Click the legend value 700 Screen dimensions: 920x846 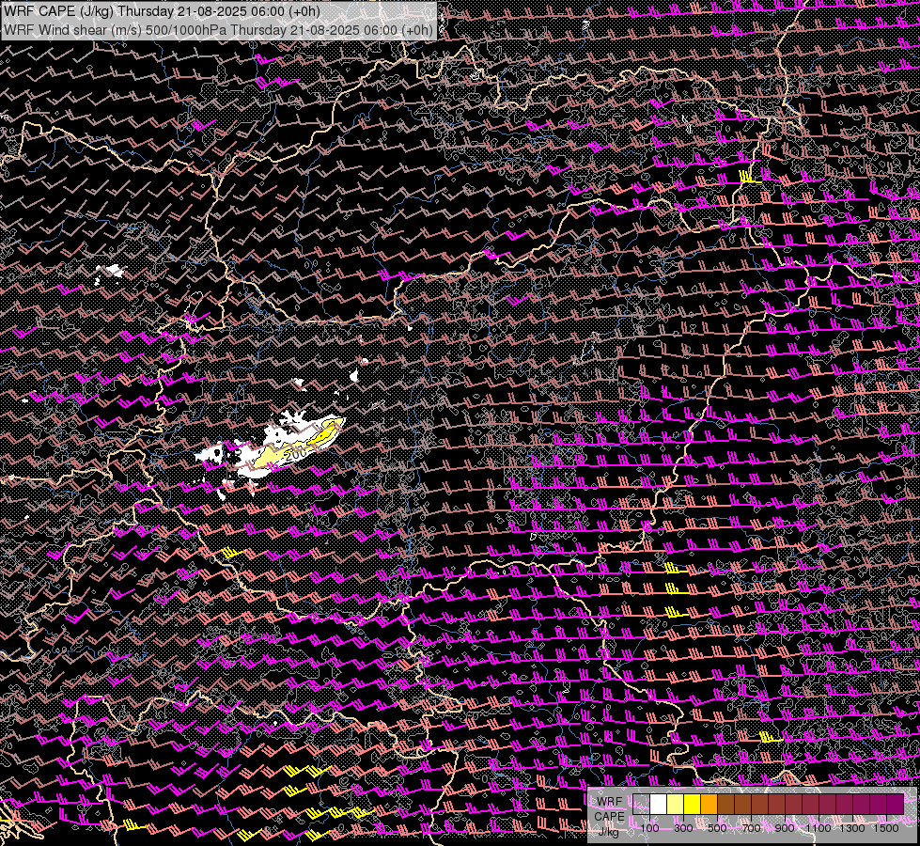click(751, 828)
